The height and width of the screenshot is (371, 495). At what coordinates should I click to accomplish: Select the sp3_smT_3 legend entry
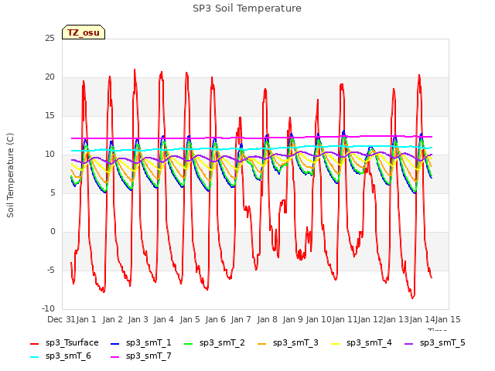coord(288,343)
